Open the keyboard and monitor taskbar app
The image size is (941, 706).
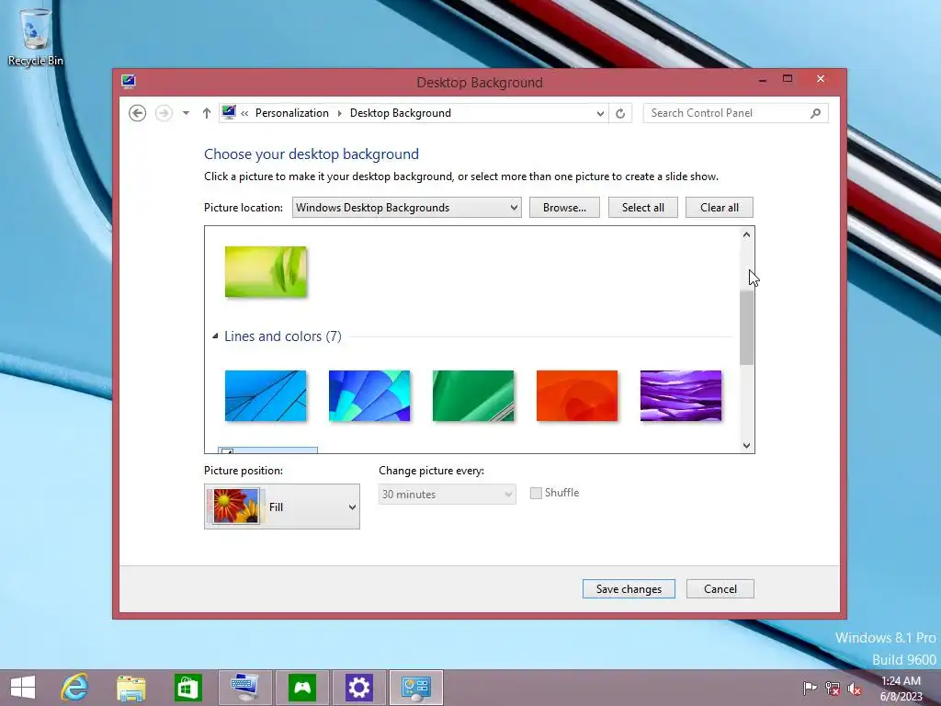[x=244, y=688]
